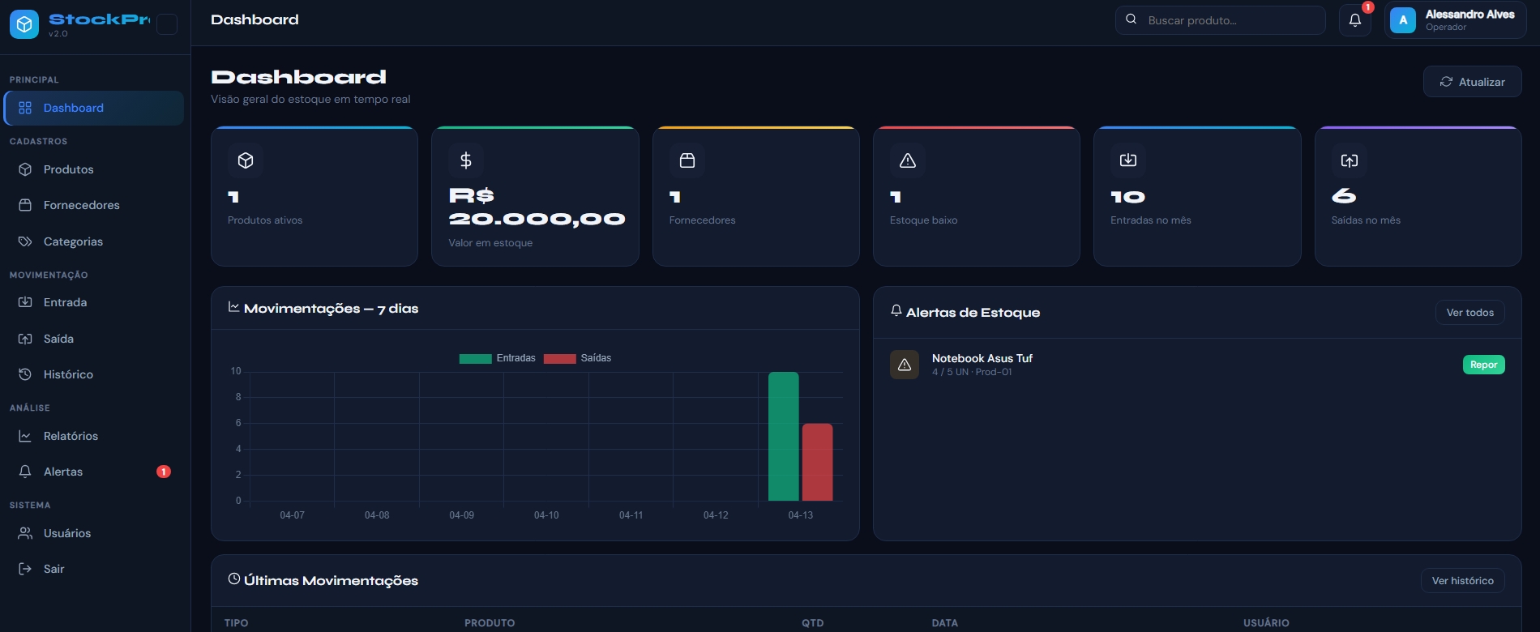
Task: Click the StockPro cube logo icon
Action: [24, 24]
